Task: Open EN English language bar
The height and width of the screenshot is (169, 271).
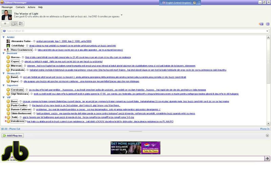Action: [x=176, y=3]
